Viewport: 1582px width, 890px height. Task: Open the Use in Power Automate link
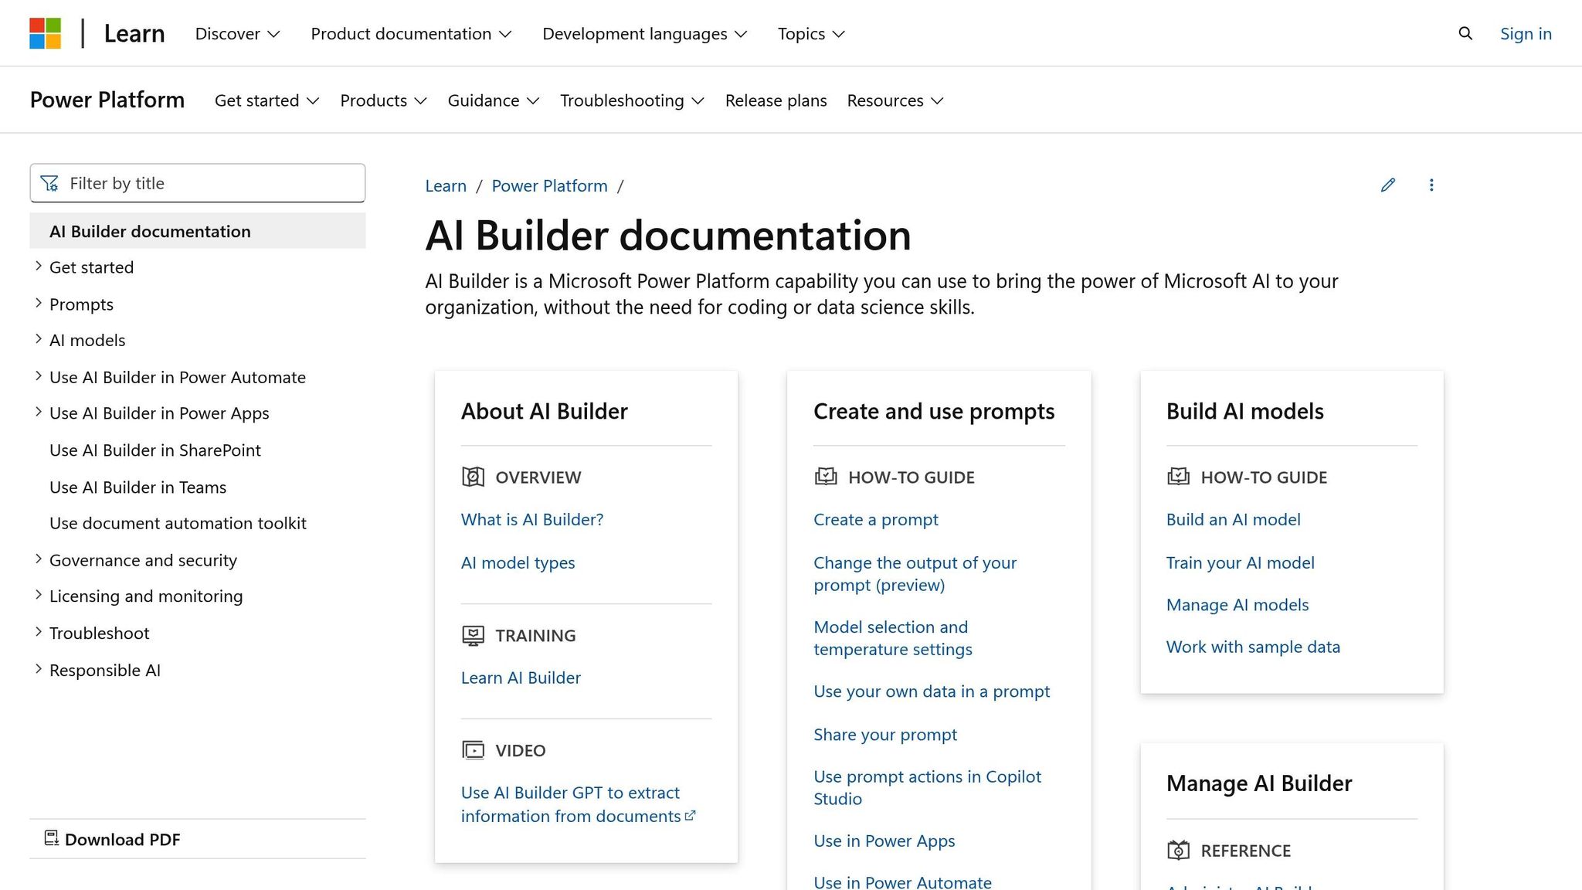(x=902, y=882)
